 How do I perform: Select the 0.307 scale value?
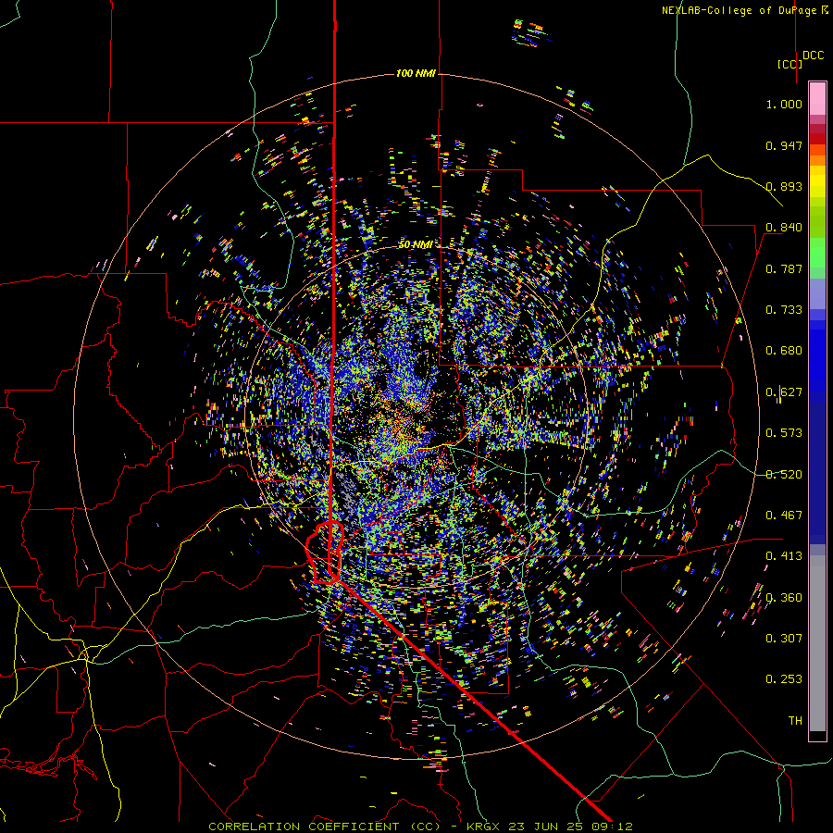[784, 639]
